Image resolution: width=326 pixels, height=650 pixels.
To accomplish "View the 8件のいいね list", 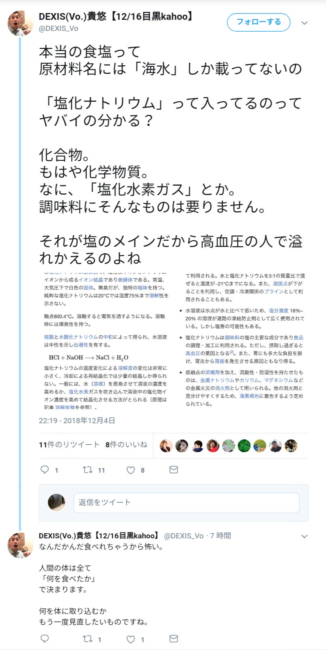I will [x=126, y=445].
